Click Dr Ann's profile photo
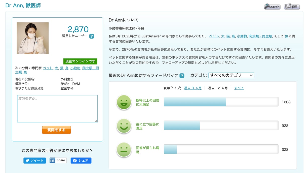This screenshot has height=173, width=307. pyautogui.click(x=33, y=38)
